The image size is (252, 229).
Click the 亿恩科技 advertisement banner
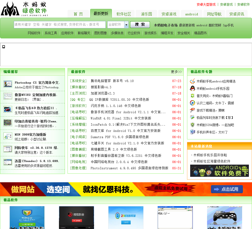tap(126, 189)
